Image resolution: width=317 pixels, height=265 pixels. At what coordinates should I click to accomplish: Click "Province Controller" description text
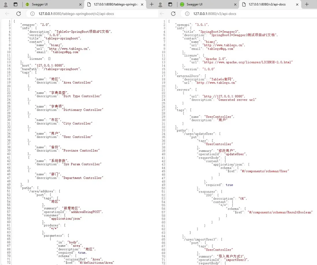click(81, 151)
